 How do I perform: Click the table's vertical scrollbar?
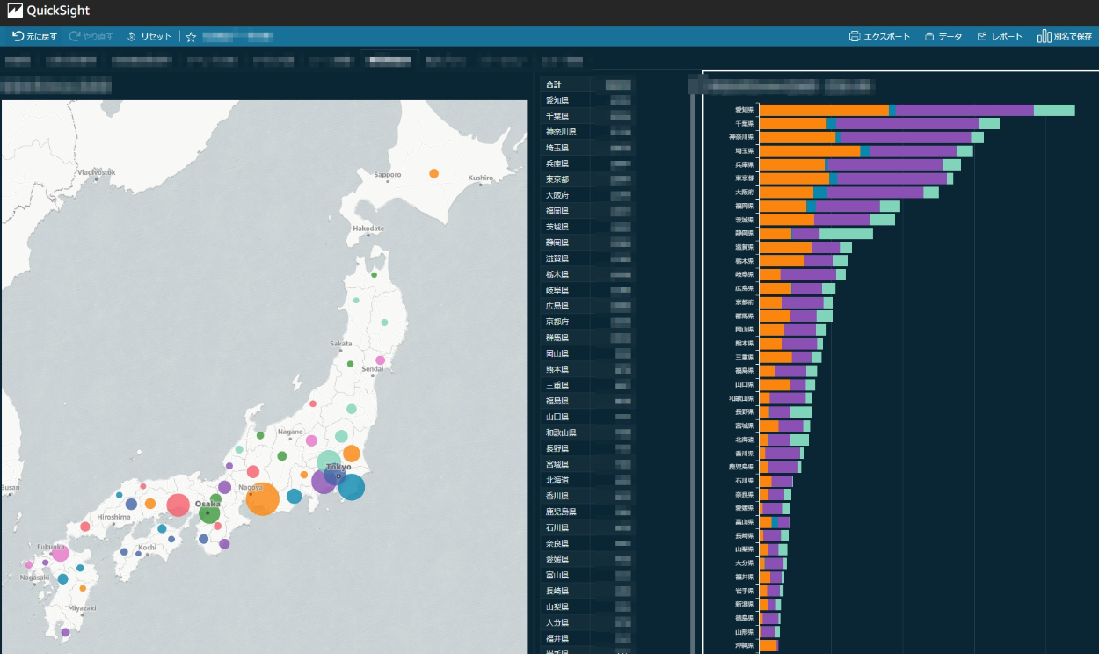click(693, 352)
